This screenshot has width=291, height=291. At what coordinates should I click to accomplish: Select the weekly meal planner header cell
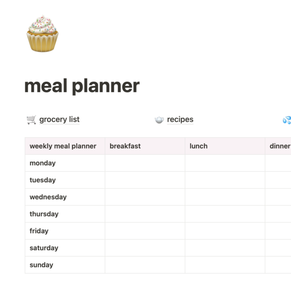65,146
